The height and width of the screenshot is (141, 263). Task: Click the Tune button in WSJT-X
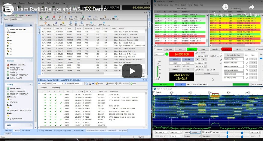pyautogui.click(x=249, y=49)
